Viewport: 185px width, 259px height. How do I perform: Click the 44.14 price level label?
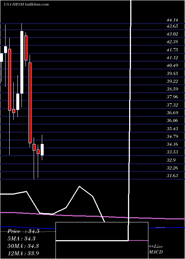pyautogui.click(x=172, y=20)
